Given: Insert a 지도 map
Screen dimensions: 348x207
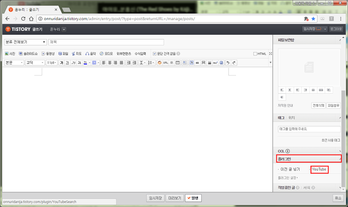Looking at the screenshot, I should [x=77, y=54].
